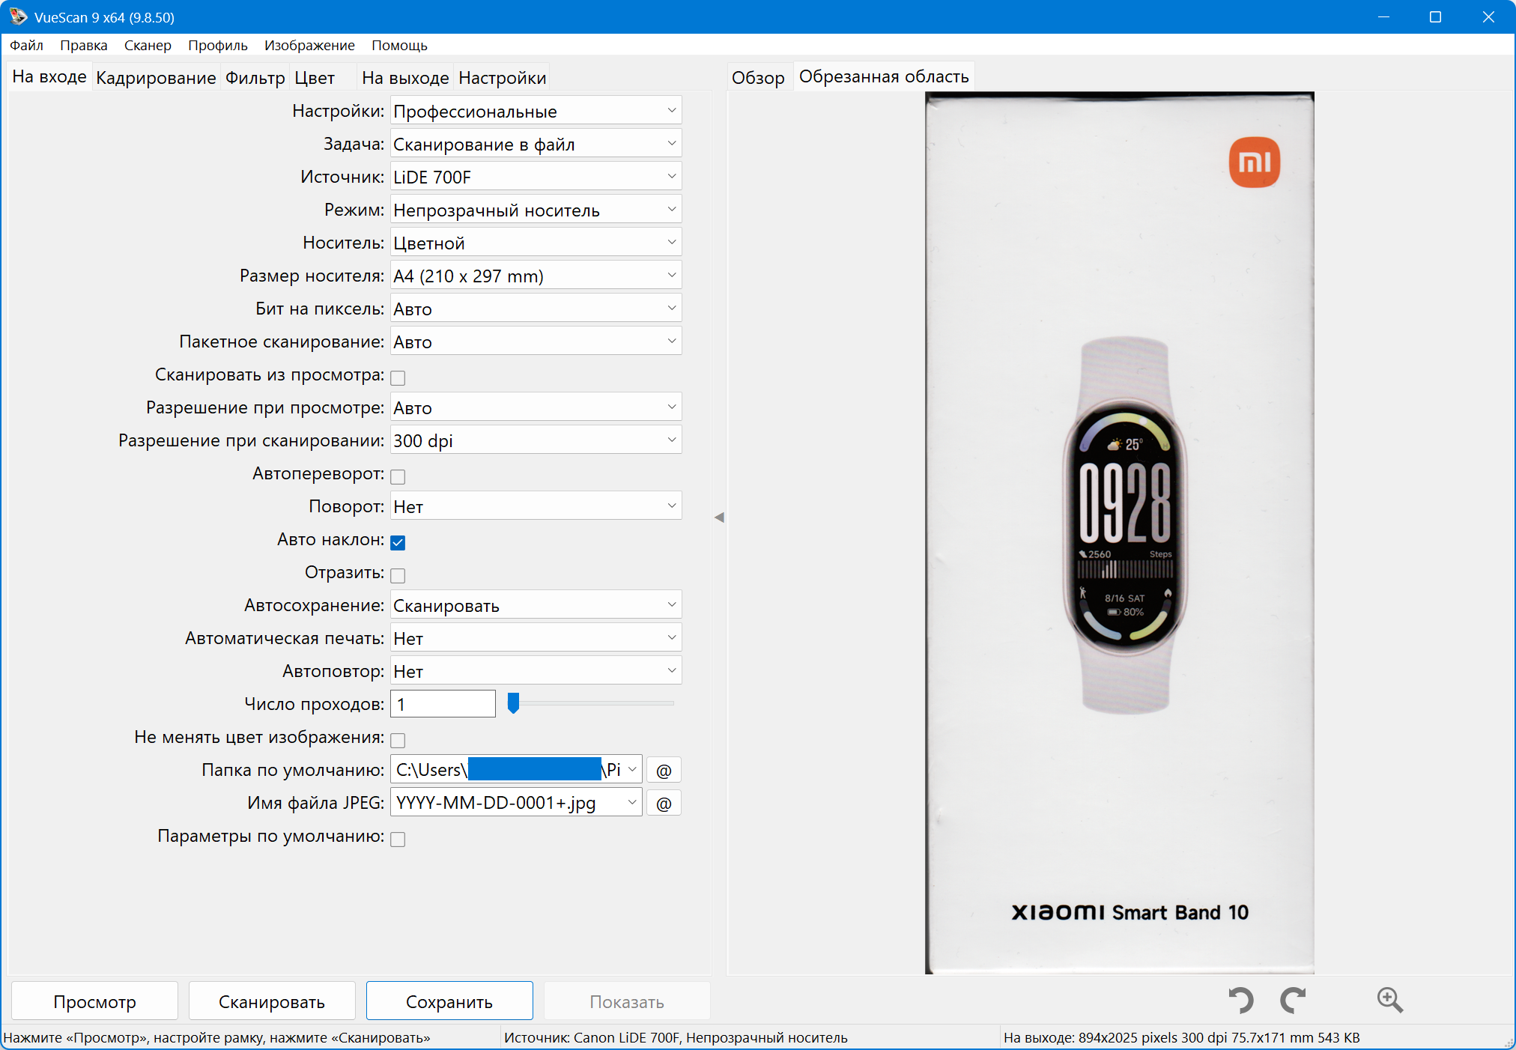Screen dimensions: 1516x1050
Task: Enable the Автопереворот checkbox
Action: click(x=398, y=476)
